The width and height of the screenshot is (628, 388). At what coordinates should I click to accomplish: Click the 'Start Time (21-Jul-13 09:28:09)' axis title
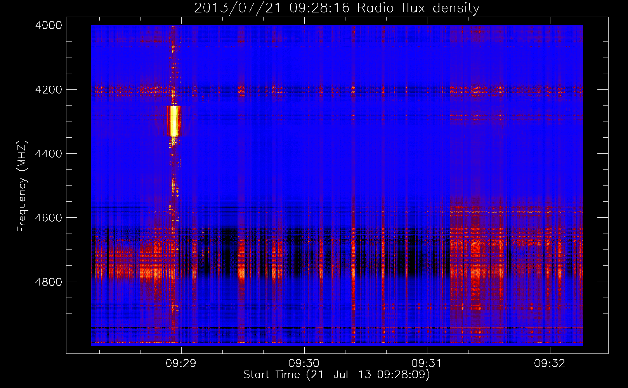[x=337, y=375]
